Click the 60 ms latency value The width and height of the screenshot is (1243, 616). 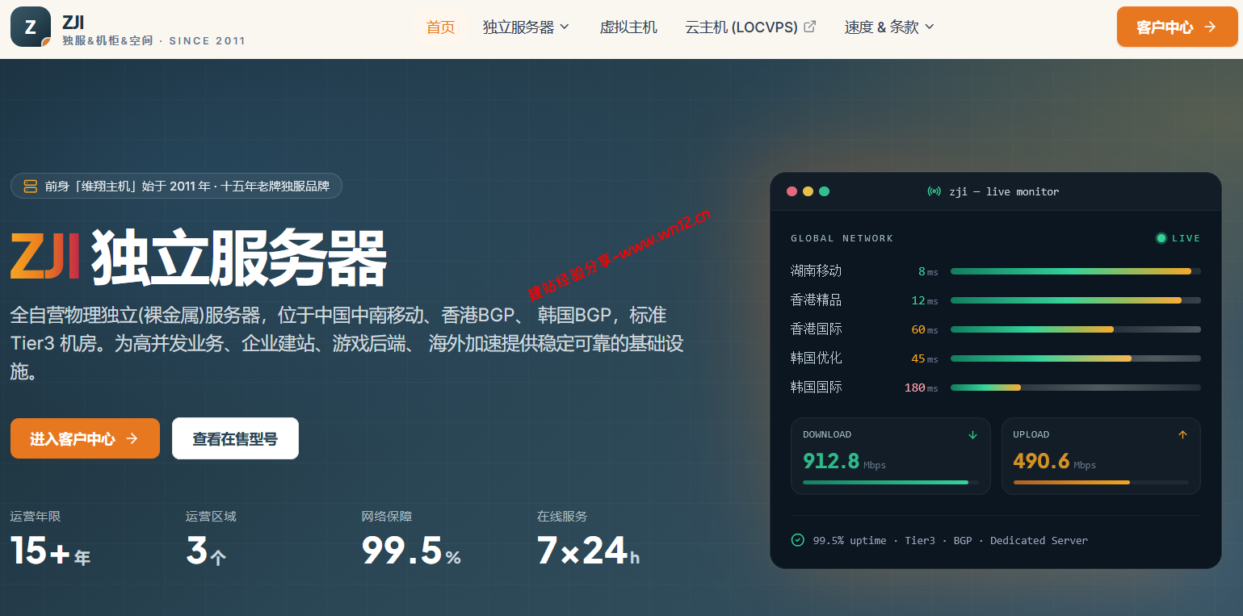pos(925,329)
